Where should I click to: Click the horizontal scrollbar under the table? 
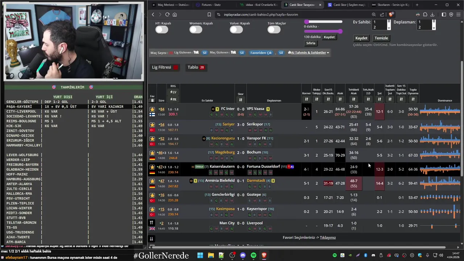click(299, 248)
